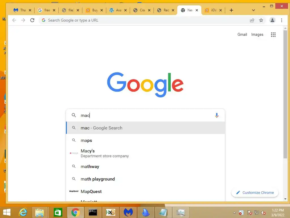This screenshot has width=290, height=218.
Task: Start voice search with the microphone
Action: (217, 115)
